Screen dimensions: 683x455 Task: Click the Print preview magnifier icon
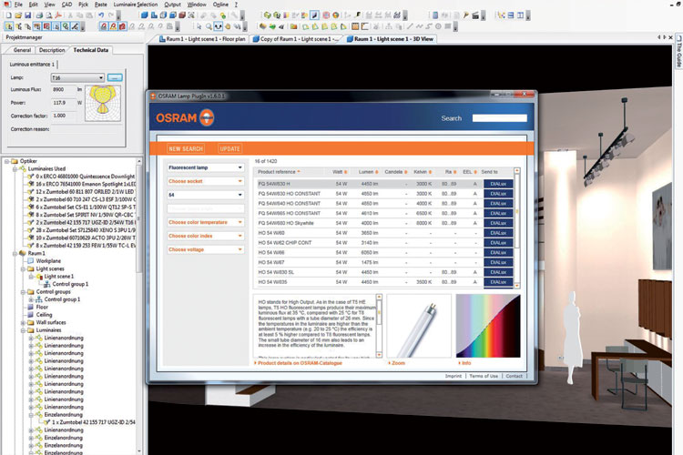(x=49, y=15)
